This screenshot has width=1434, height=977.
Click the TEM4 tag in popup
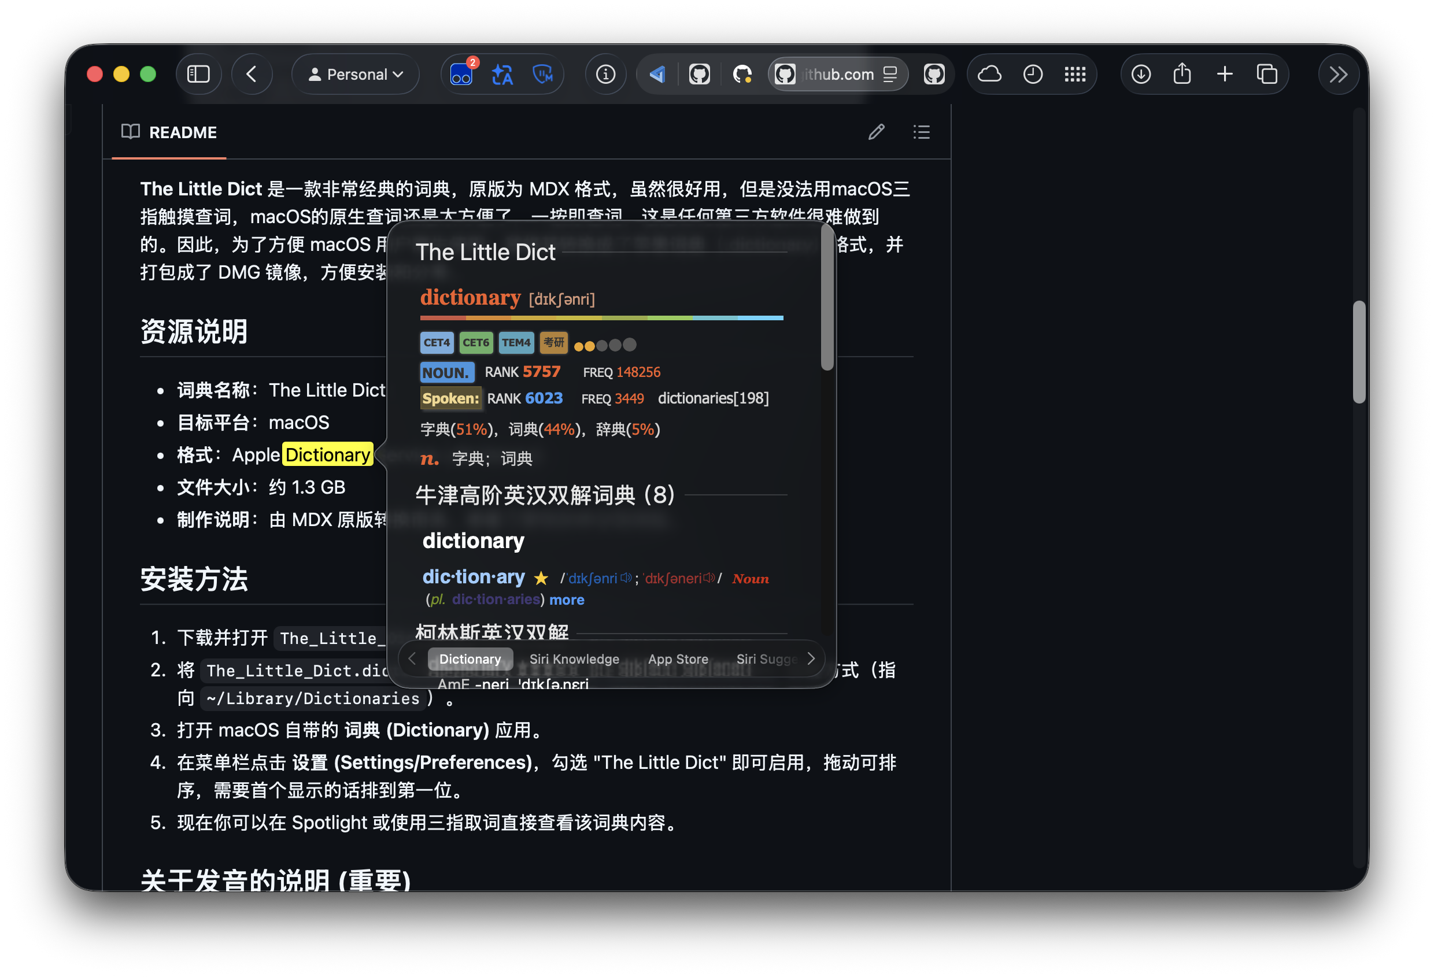pos(516,342)
